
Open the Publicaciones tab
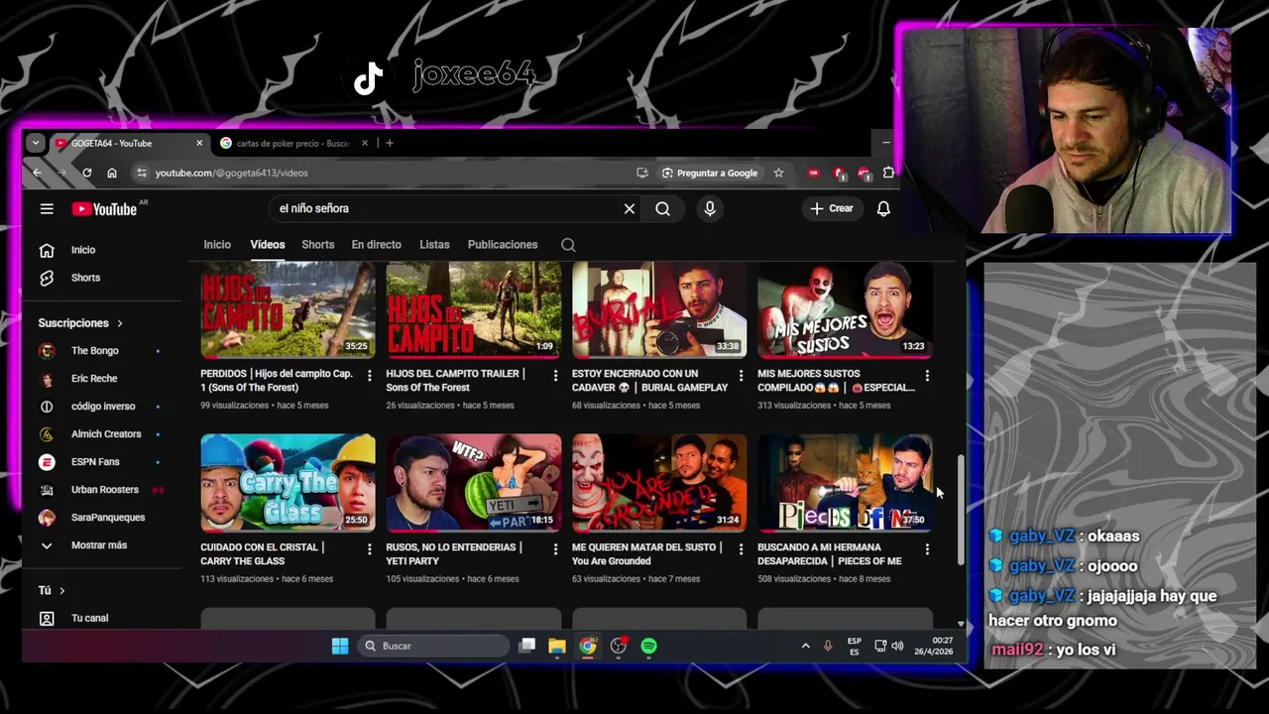[x=503, y=245]
